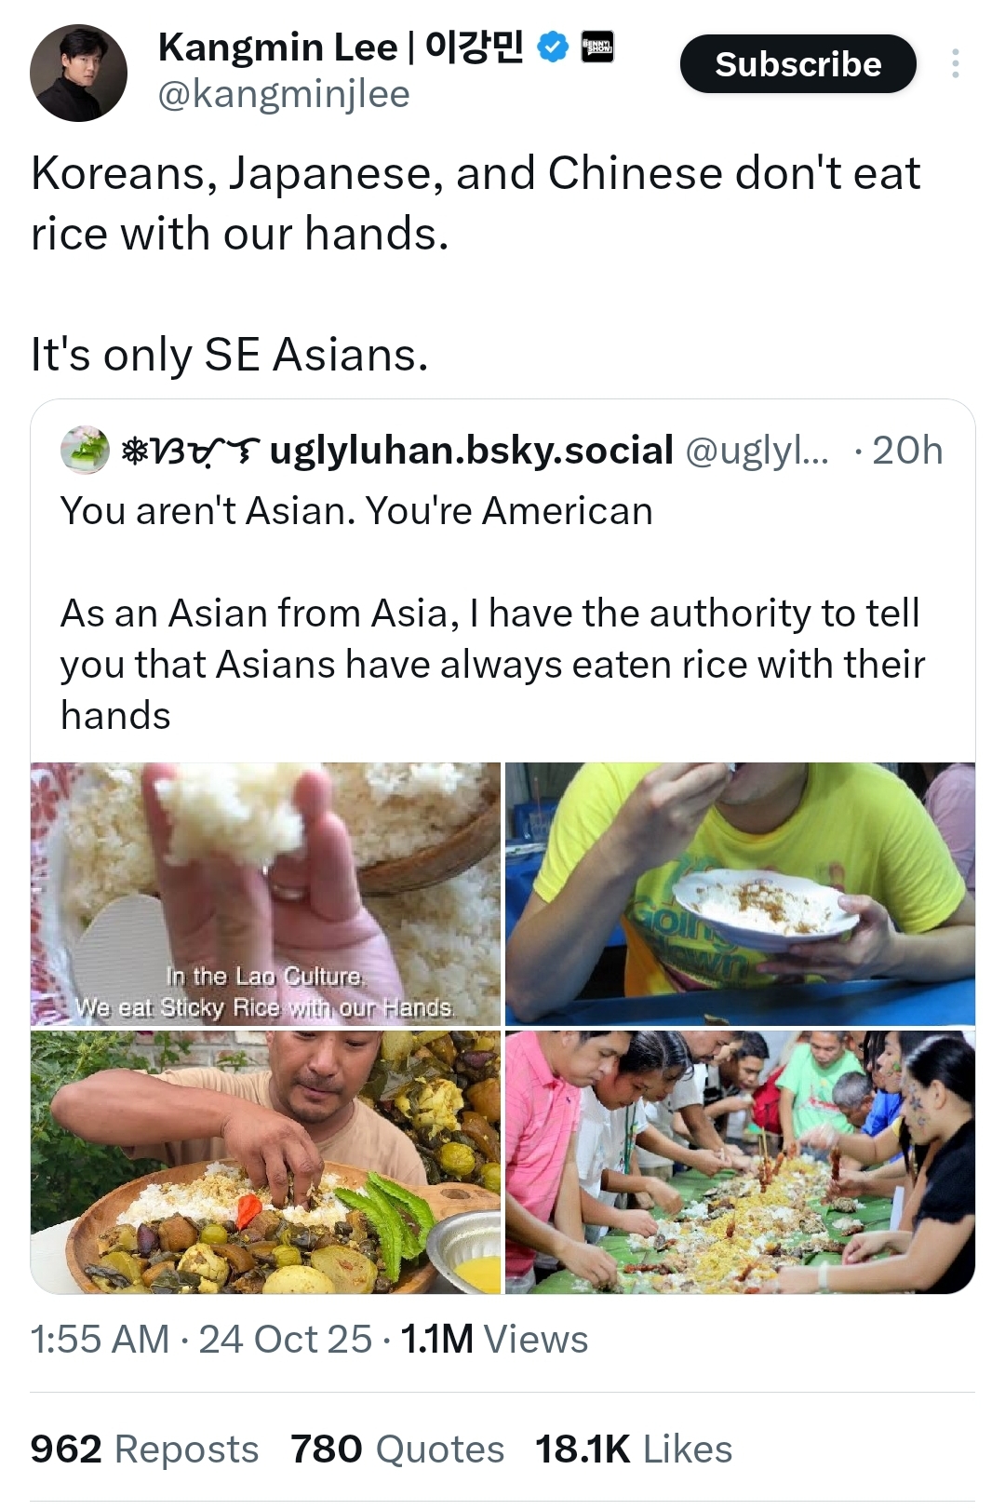Open photo of man eating from a wooden platter
The image size is (1005, 1510).
pos(265,1162)
